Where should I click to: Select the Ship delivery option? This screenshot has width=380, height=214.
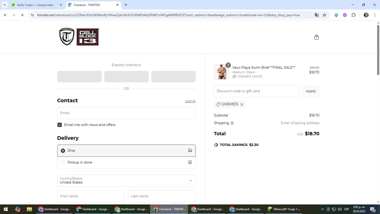pyautogui.click(x=126, y=151)
